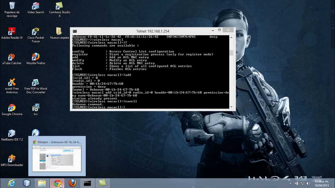Screen dimensions: 335x188
Task: Click the 'permission = deny' line
Action: pyautogui.click(x=89, y=87)
